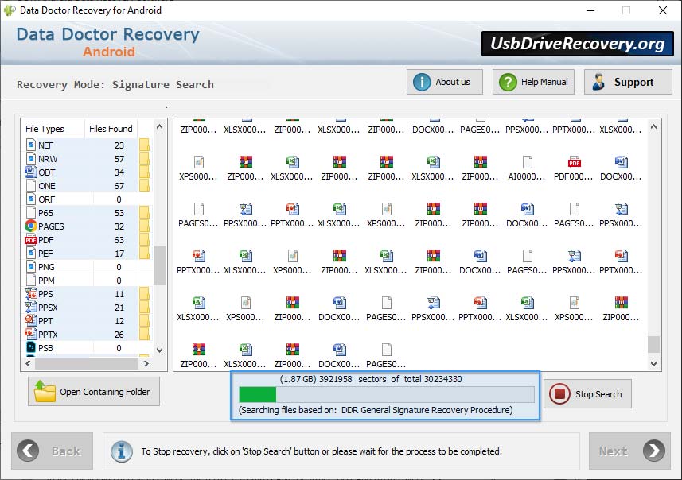Go back with the Back button
682x480 pixels.
pyautogui.click(x=53, y=451)
